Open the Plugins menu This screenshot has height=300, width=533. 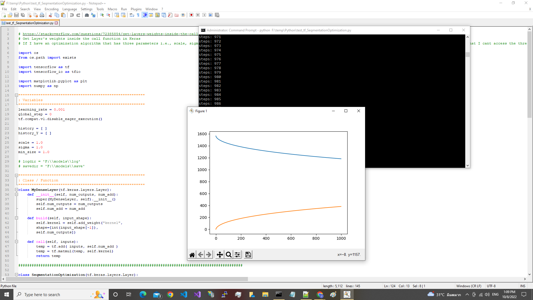coord(136,9)
